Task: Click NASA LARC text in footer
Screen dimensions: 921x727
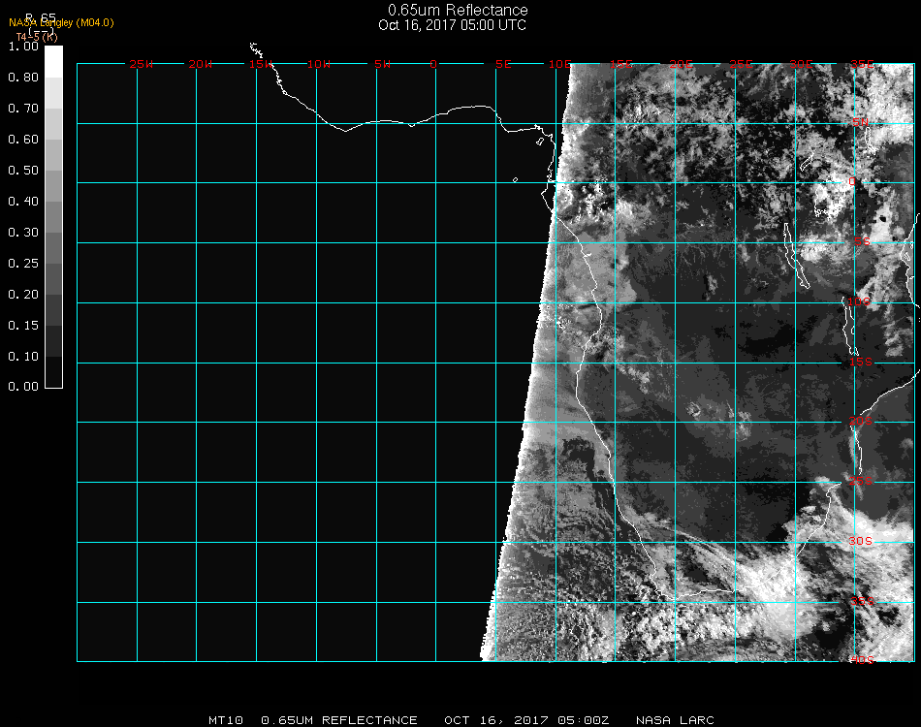Action: (x=675, y=720)
